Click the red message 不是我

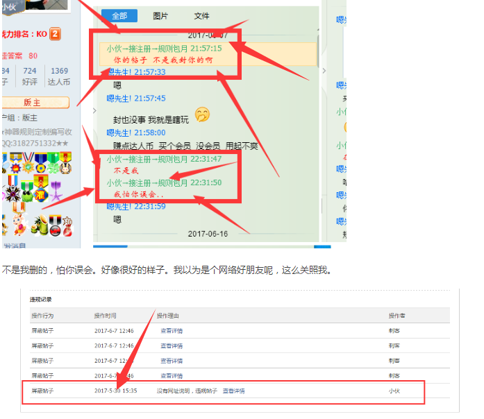pyautogui.click(x=126, y=171)
